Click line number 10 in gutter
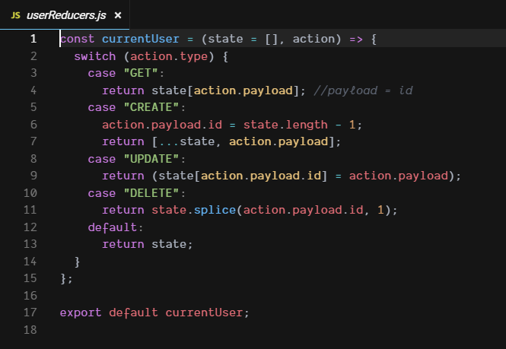Viewport: 506px width, 349px height. pyautogui.click(x=30, y=193)
